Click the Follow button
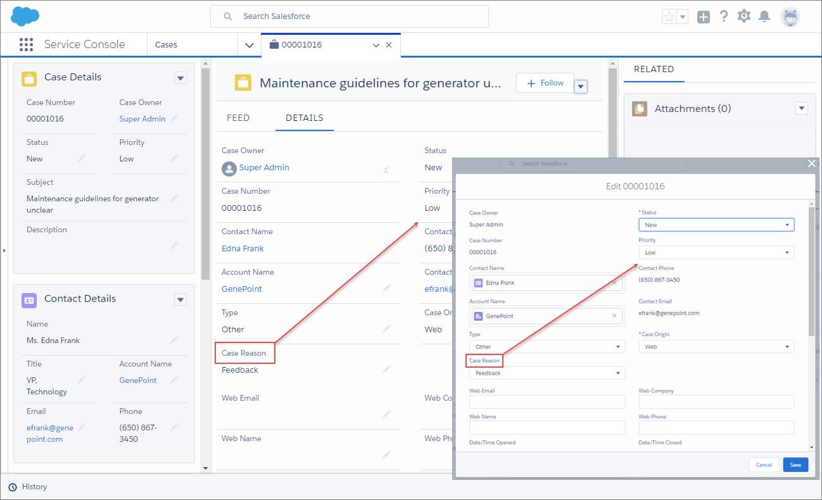The width and height of the screenshot is (822, 500). pos(545,83)
